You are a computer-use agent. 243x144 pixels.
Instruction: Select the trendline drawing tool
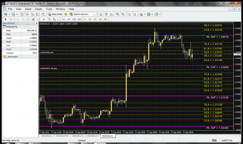[28, 19]
